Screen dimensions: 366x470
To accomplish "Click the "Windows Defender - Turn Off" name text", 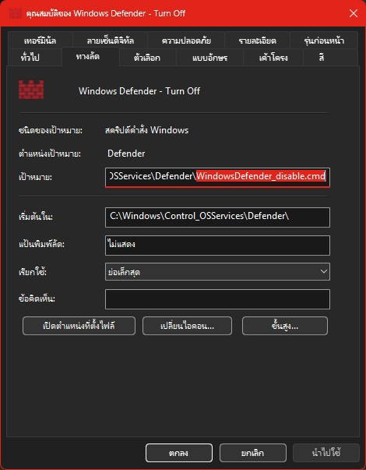I will pyautogui.click(x=139, y=91).
